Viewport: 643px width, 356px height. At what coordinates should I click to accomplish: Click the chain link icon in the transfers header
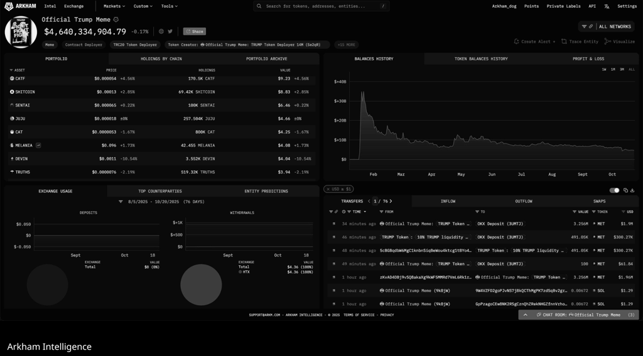[x=337, y=212]
